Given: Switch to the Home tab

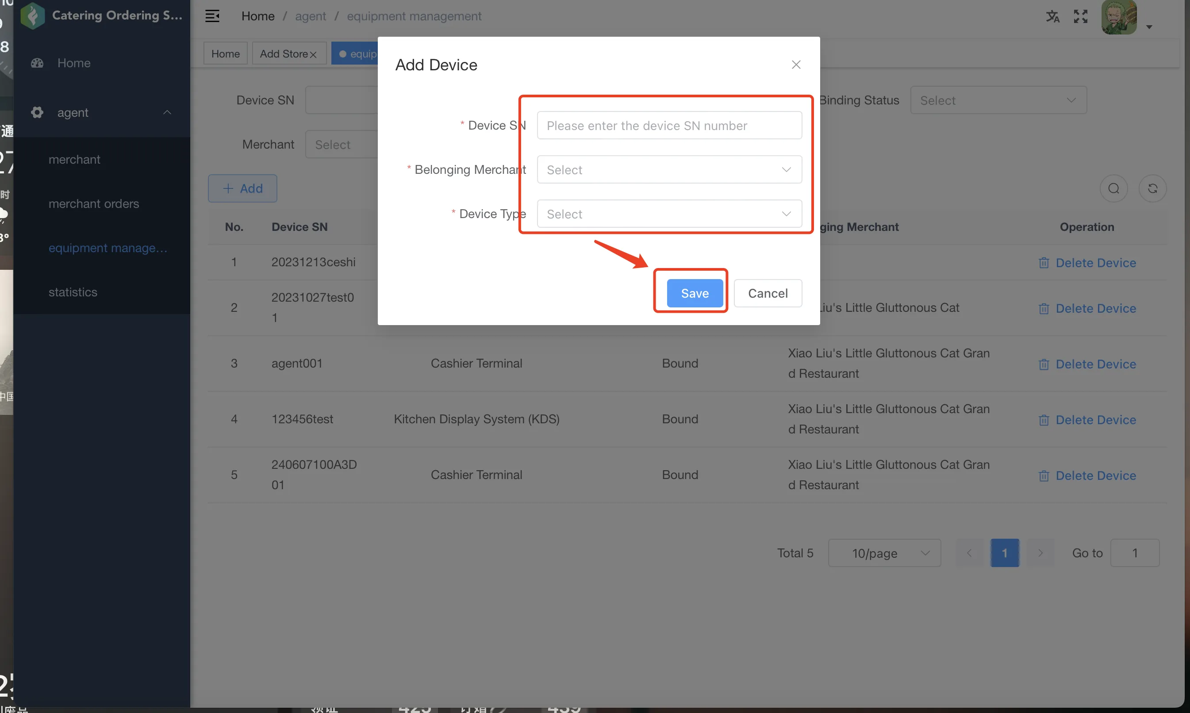Looking at the screenshot, I should (225, 54).
